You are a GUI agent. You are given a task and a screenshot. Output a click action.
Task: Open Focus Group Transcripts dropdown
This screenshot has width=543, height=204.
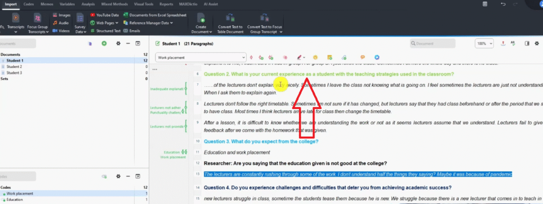38,23
